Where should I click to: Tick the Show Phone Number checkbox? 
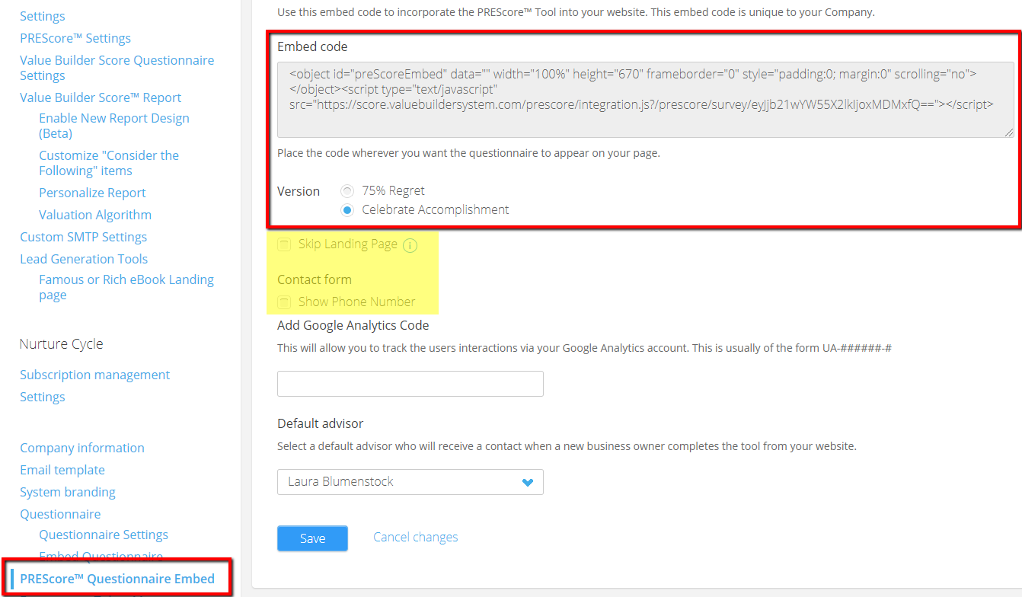pyautogui.click(x=284, y=302)
